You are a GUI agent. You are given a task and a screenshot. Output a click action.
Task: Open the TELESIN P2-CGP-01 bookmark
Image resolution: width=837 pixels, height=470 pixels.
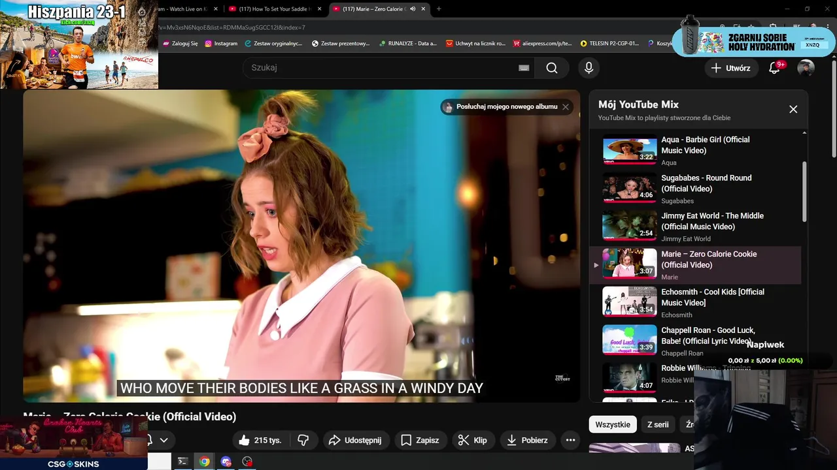point(610,44)
